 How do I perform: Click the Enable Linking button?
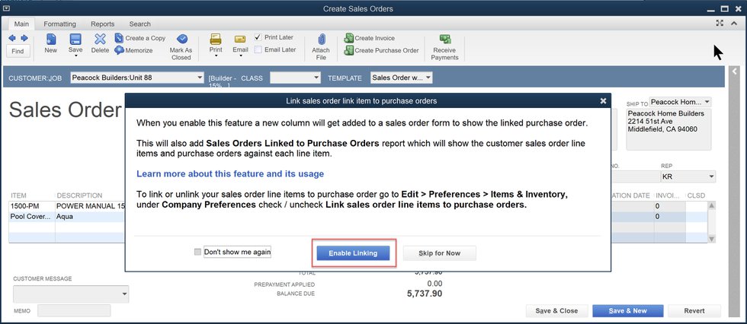pos(353,253)
